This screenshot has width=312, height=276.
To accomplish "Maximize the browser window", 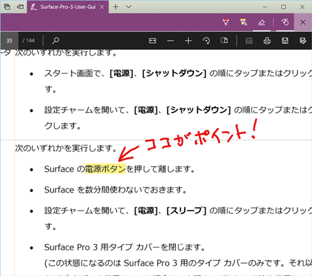I will [x=284, y=7].
